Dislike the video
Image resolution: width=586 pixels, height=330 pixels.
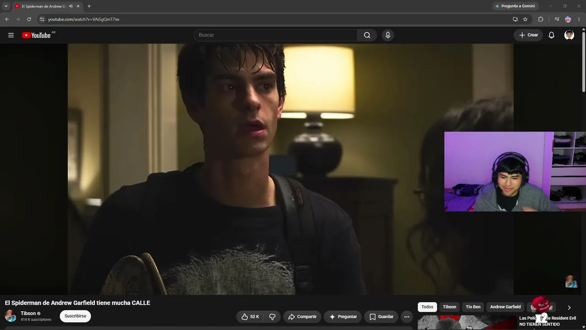[272, 317]
